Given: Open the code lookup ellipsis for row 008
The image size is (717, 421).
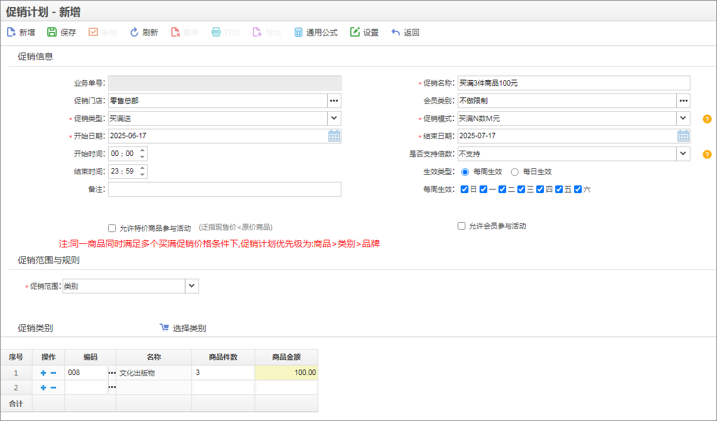Looking at the screenshot, I should (x=112, y=373).
